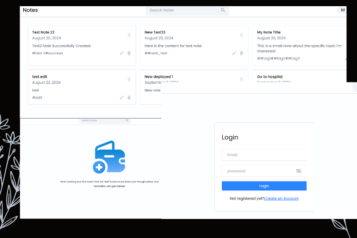Select 'Here is the content for test note'
Viewport: 357px width, 238px height.
point(173,46)
